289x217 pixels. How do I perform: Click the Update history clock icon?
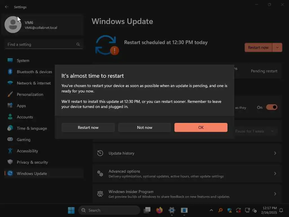[100, 153]
